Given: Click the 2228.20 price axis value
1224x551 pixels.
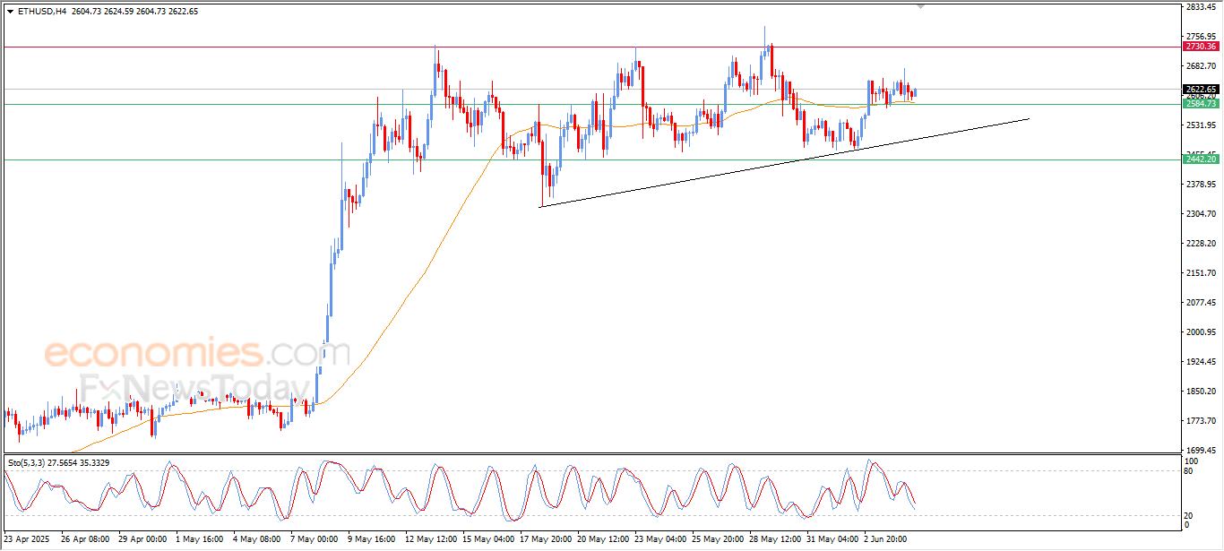Looking at the screenshot, I should click(x=1201, y=244).
